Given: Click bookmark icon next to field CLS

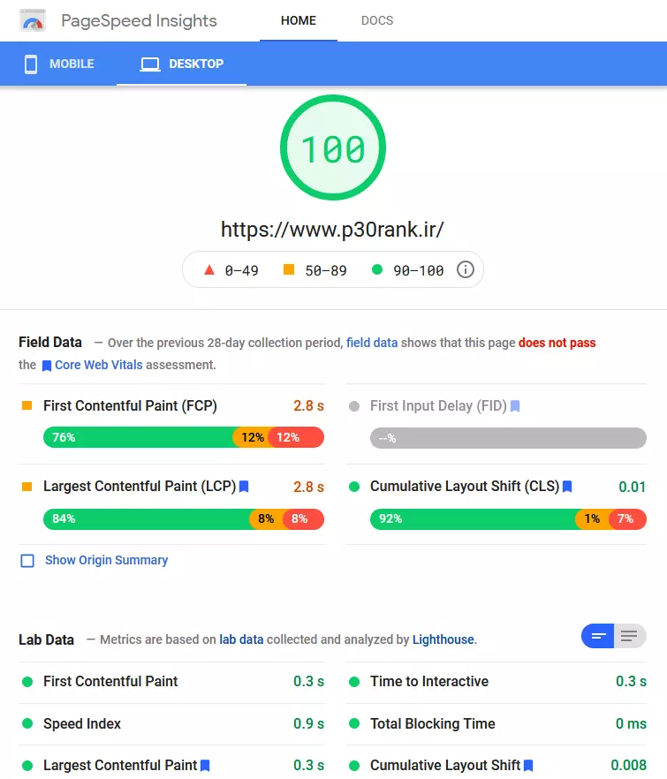Looking at the screenshot, I should click(567, 487).
